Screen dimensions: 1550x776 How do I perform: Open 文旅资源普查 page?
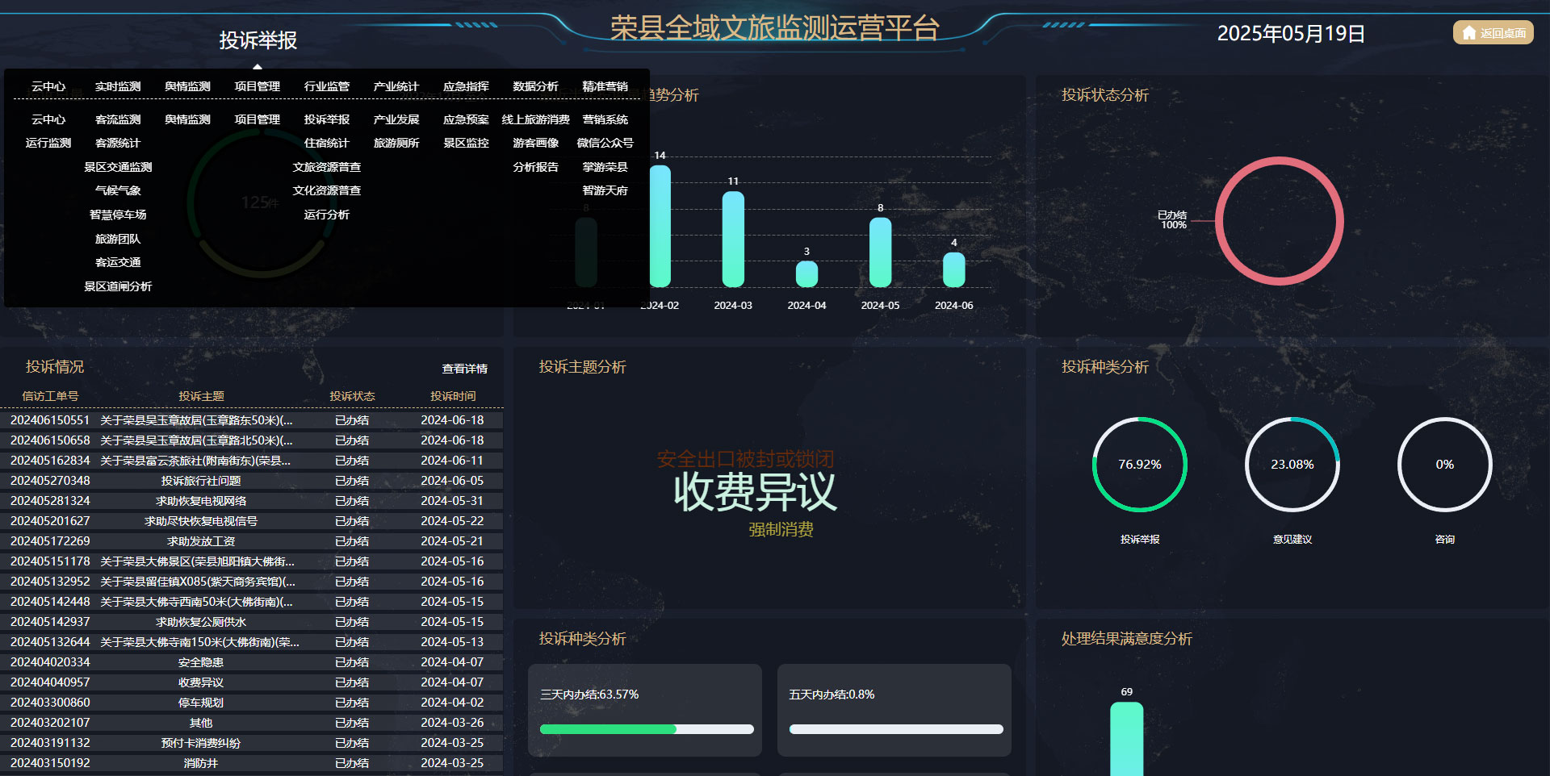pyautogui.click(x=329, y=167)
